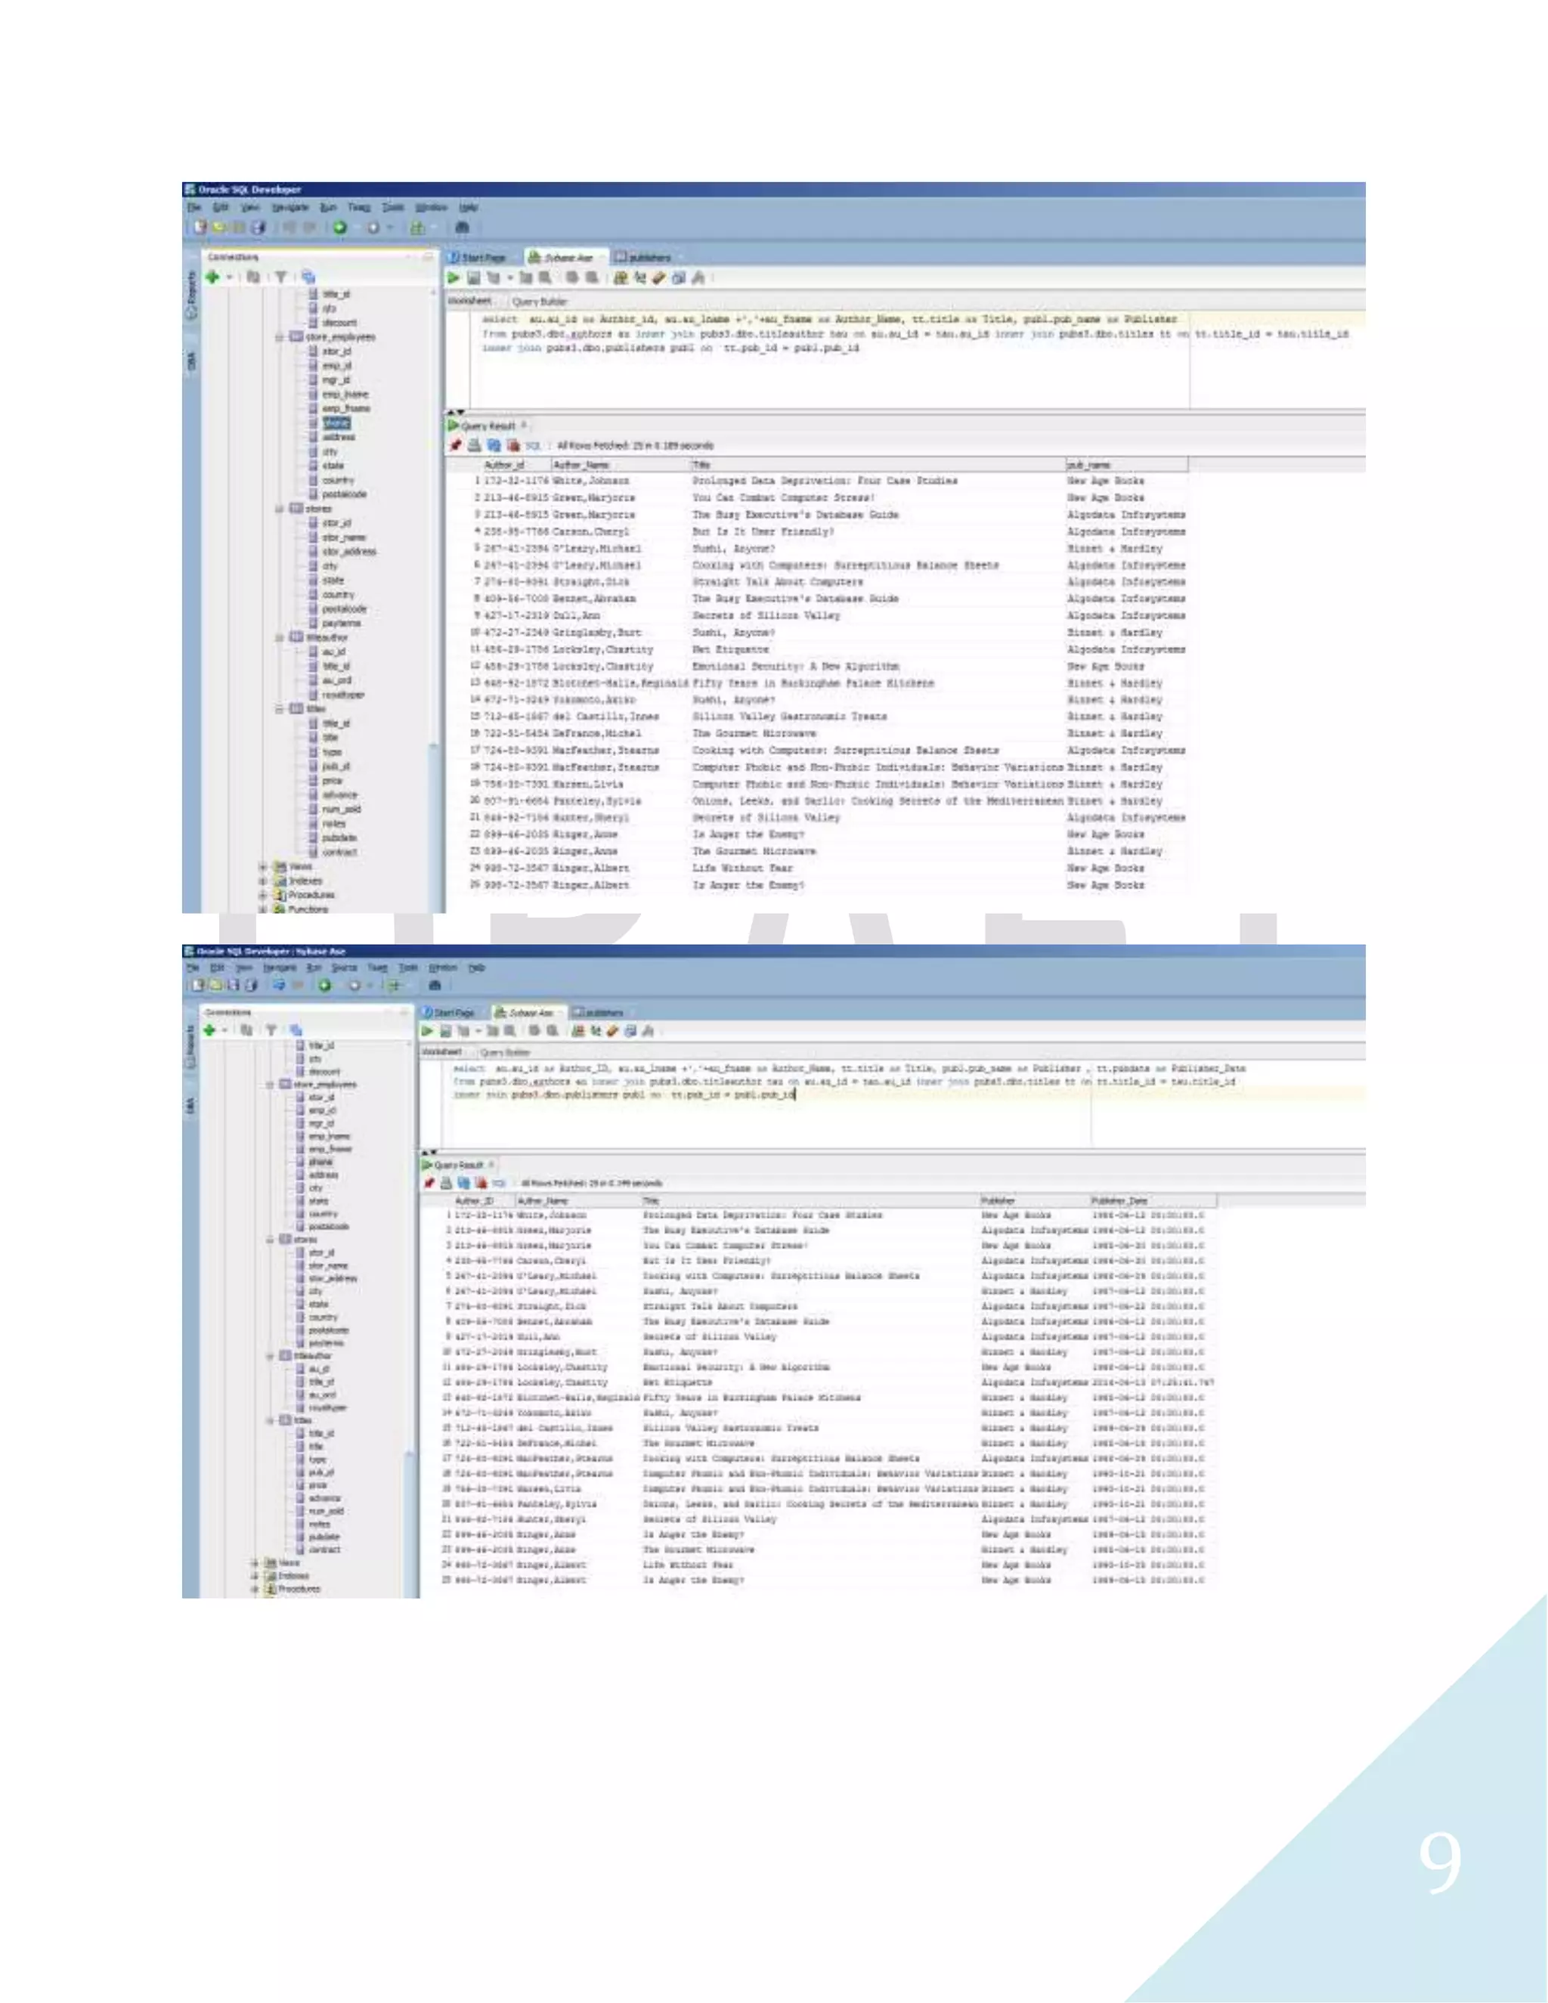The image size is (1548, 2003).
Task: Click the red pin icon, lower Query Result
Action: coord(429,1183)
